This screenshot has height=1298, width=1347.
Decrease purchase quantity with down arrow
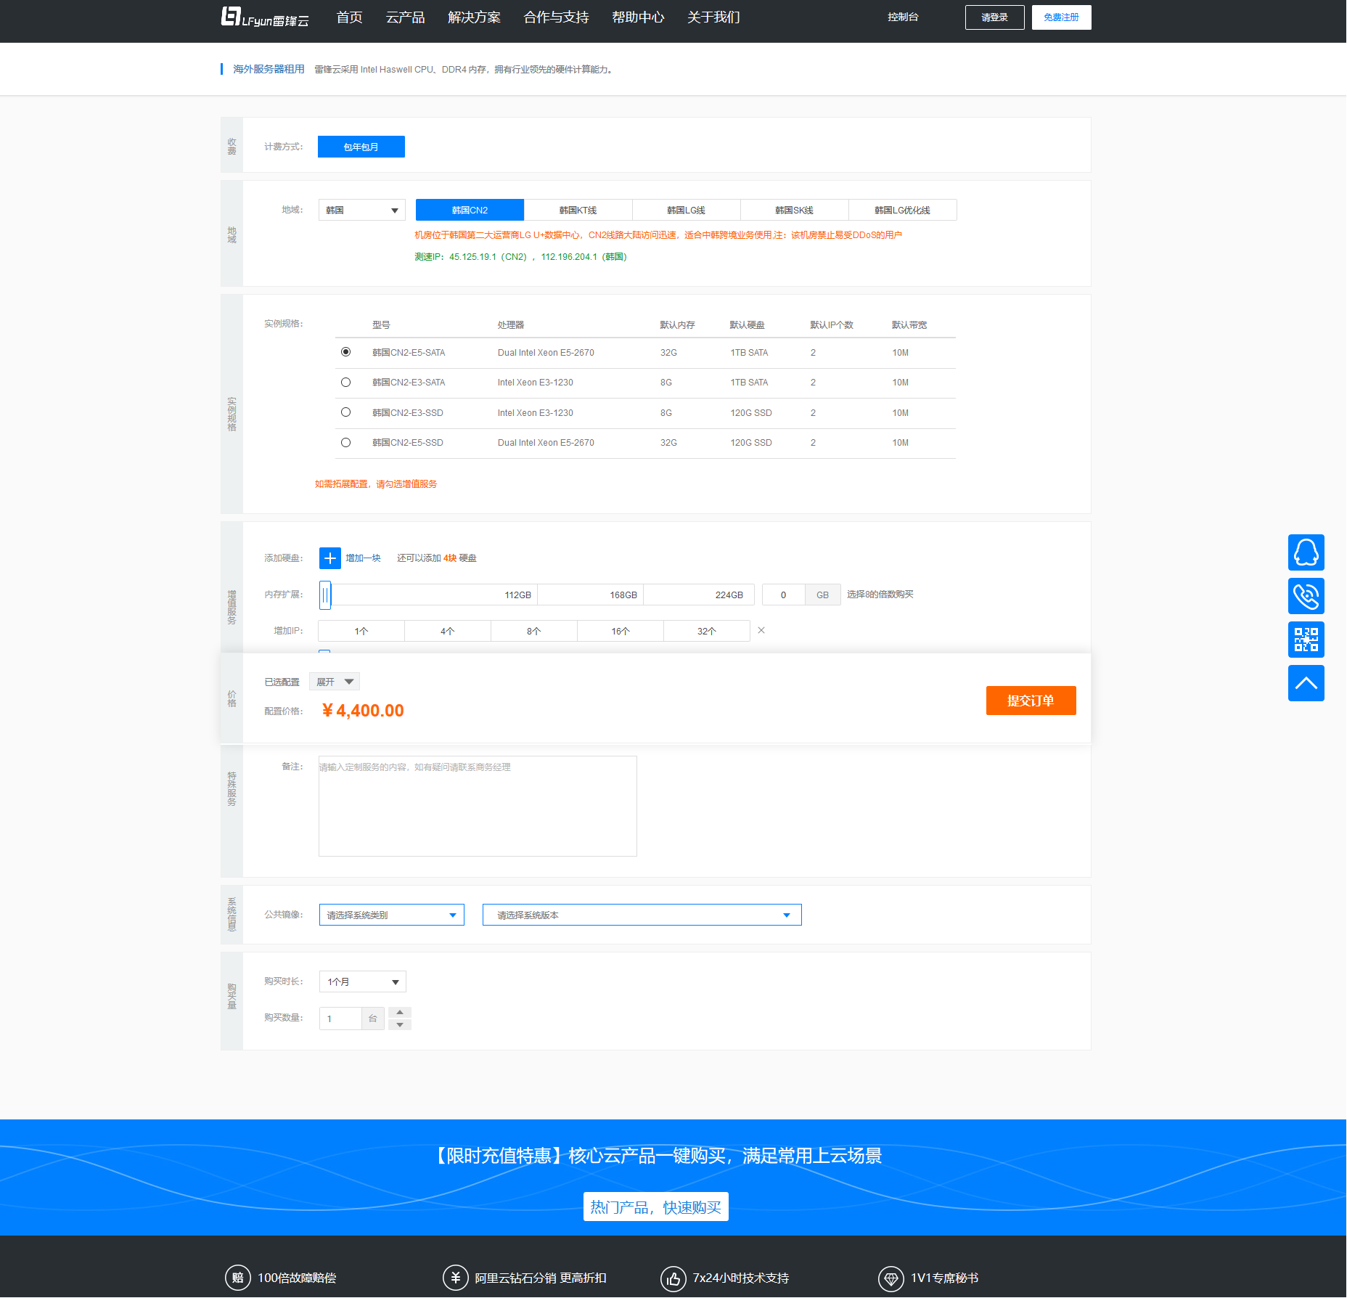click(x=400, y=1024)
